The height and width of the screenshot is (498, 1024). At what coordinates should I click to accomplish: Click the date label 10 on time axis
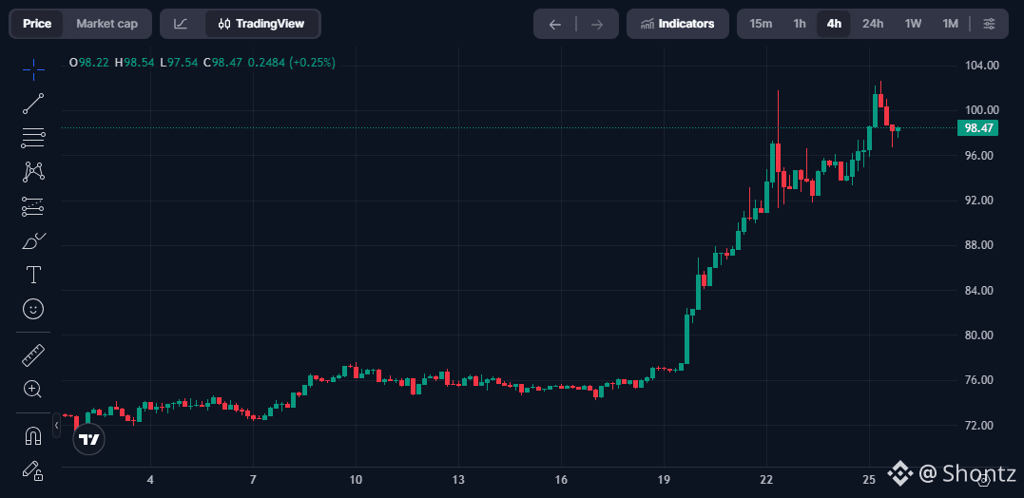(356, 480)
